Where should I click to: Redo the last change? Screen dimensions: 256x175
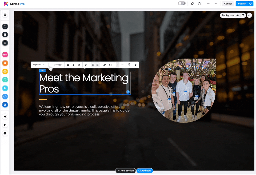coord(215,3)
